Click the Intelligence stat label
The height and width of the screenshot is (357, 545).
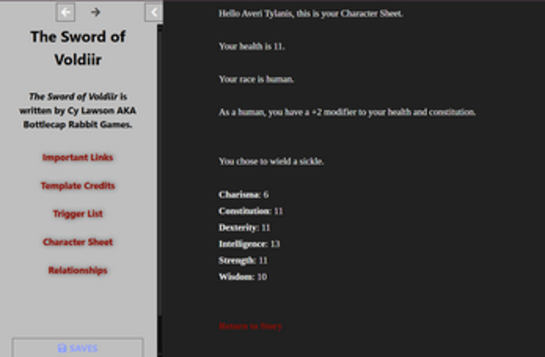click(x=243, y=244)
